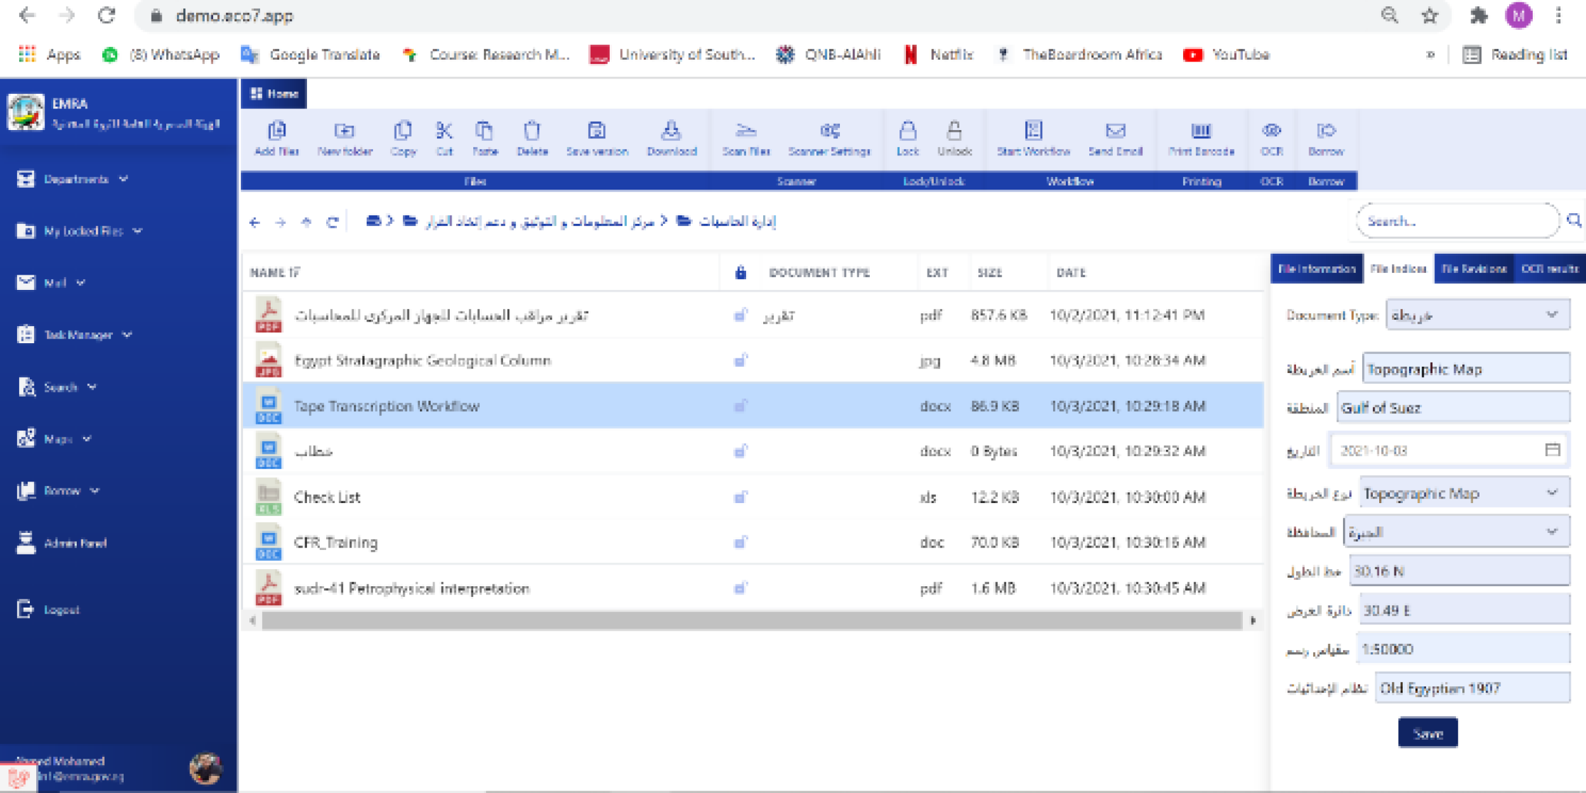Open the Netflix bookmark
The height and width of the screenshot is (793, 1586).
(938, 55)
